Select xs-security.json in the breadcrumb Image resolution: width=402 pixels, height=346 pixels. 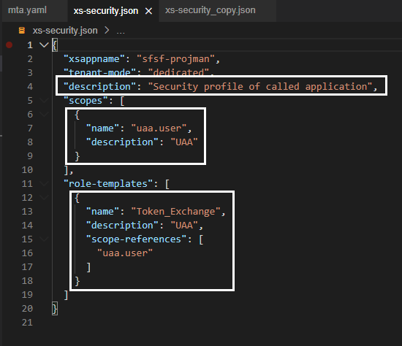pyautogui.click(x=65, y=31)
